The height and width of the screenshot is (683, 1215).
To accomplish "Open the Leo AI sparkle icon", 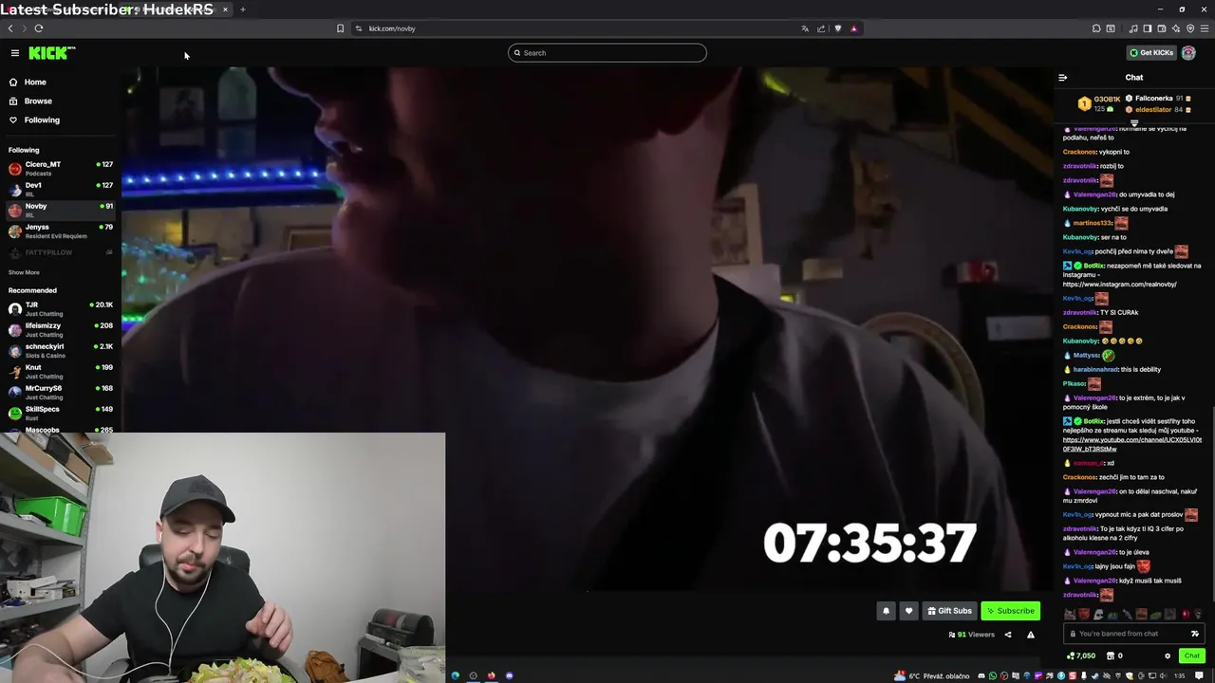I will pyautogui.click(x=1176, y=28).
